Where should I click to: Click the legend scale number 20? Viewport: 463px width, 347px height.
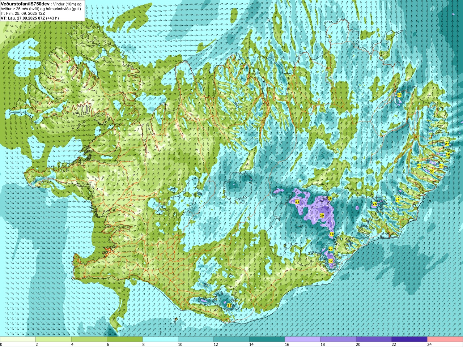pos(358,345)
